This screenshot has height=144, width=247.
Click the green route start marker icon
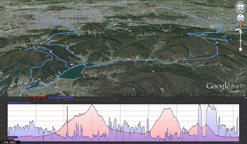pyautogui.click(x=20, y=94)
